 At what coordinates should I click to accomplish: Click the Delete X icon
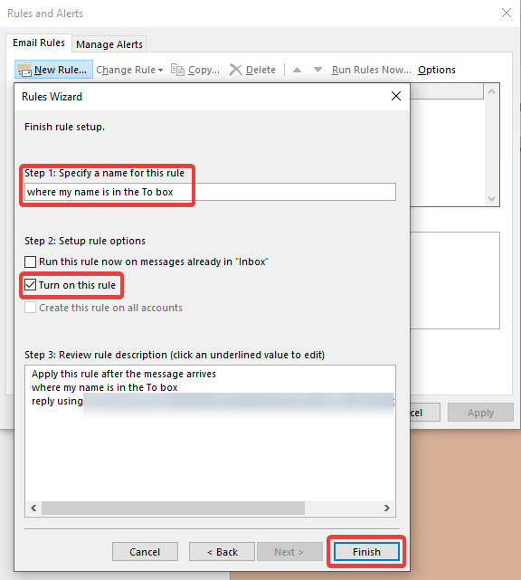click(x=235, y=70)
